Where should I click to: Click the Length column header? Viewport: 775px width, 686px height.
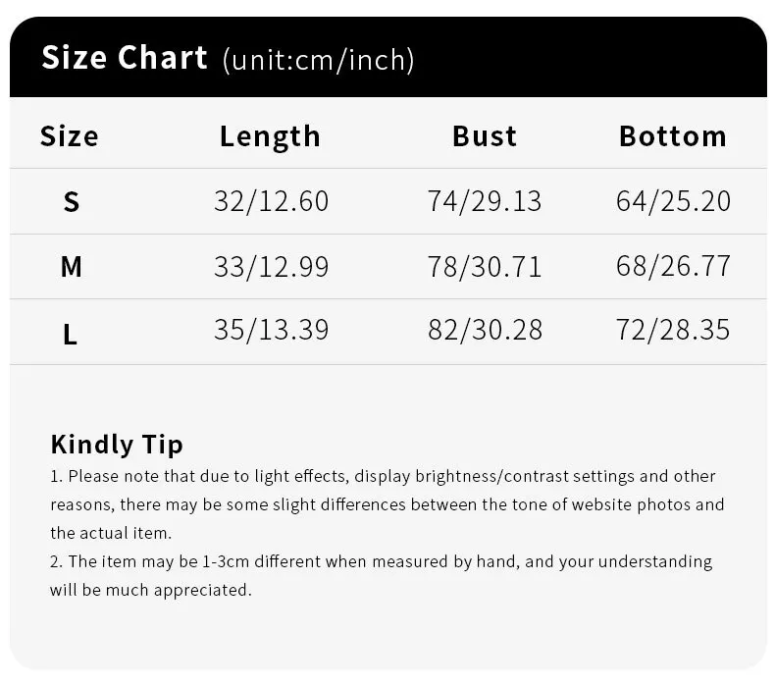point(271,137)
